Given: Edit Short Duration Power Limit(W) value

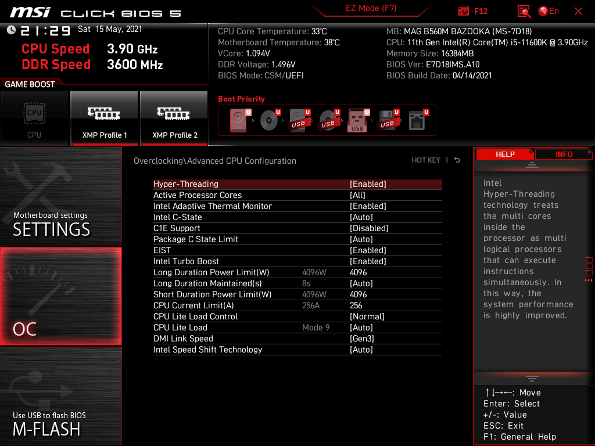Looking at the screenshot, I should pos(297,294).
